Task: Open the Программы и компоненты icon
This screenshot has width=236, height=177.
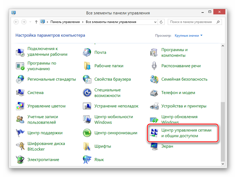Action: coord(154,52)
